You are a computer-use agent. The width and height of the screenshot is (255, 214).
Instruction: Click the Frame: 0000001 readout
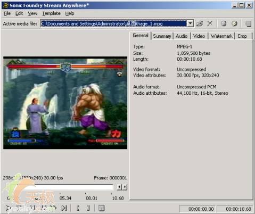tap(110, 178)
